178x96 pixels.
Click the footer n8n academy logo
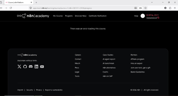(27, 55)
